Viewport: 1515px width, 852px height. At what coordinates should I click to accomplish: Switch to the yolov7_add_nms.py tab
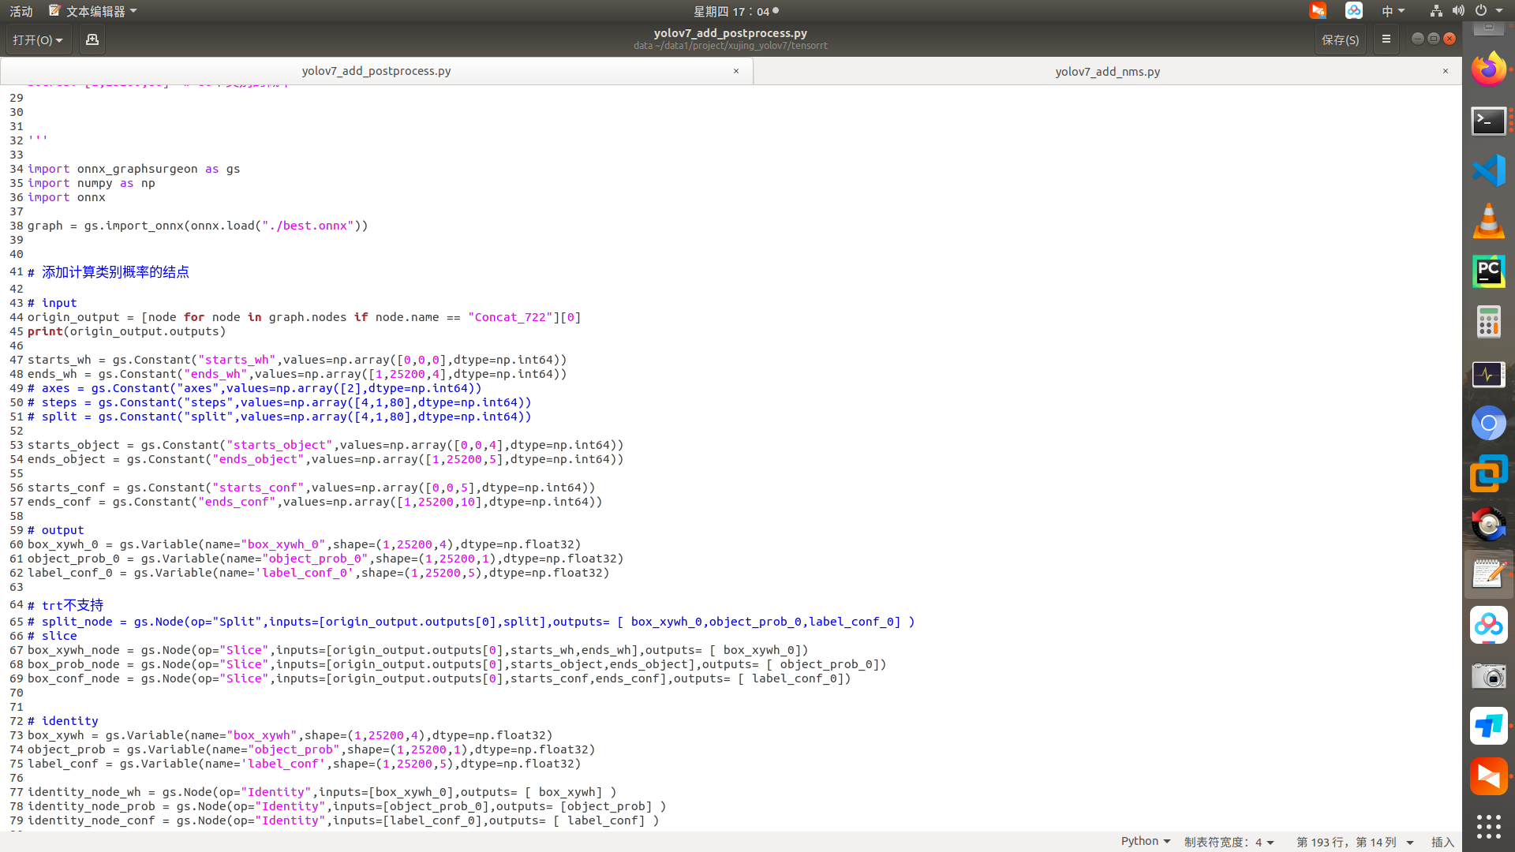(x=1107, y=71)
